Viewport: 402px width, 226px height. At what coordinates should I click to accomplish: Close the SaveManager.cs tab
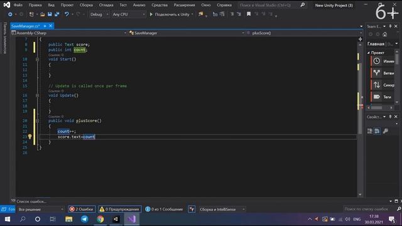tap(50, 26)
